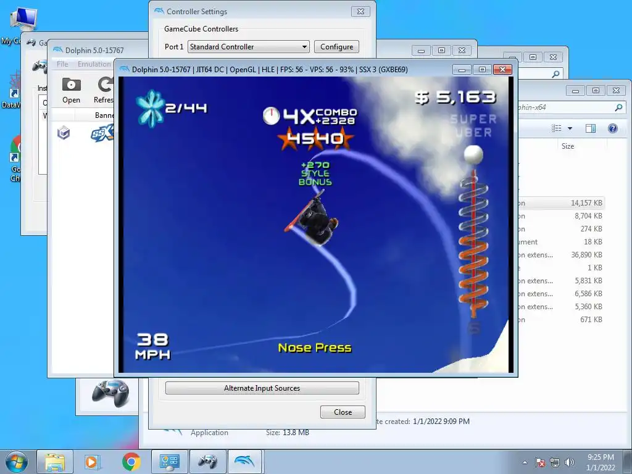The image size is (632, 474).
Task: Click the Action Center flag tray icon
Action: pyautogui.click(x=540, y=462)
